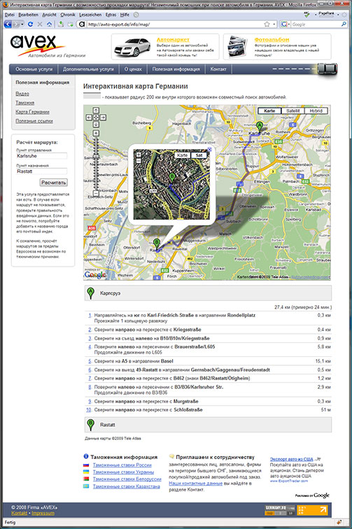Select Satellit map view

pos(293,111)
